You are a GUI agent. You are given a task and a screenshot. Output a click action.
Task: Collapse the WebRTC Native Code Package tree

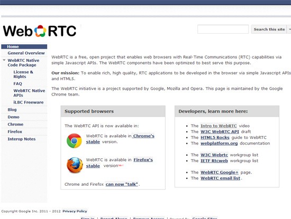pyautogui.click(x=4, y=60)
